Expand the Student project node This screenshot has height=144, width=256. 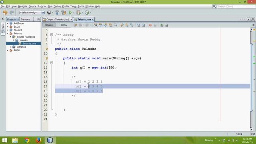pos(8,30)
